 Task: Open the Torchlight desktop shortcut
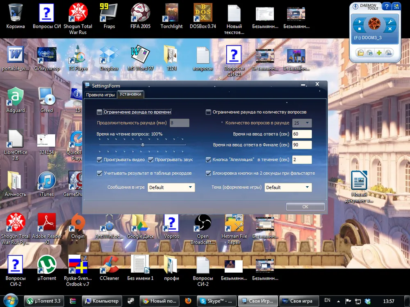(171, 14)
